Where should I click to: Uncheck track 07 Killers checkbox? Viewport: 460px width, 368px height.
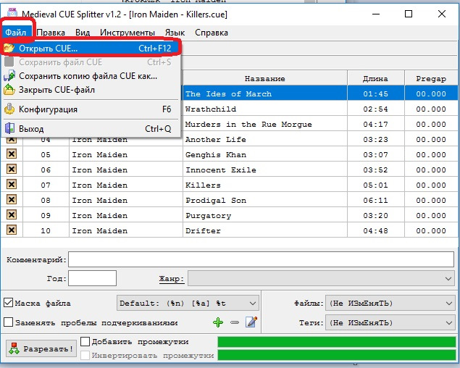[x=12, y=184]
